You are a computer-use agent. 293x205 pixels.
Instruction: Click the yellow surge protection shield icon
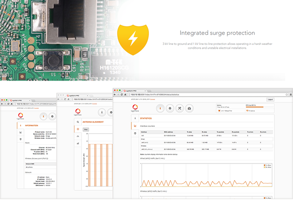coord(133,40)
